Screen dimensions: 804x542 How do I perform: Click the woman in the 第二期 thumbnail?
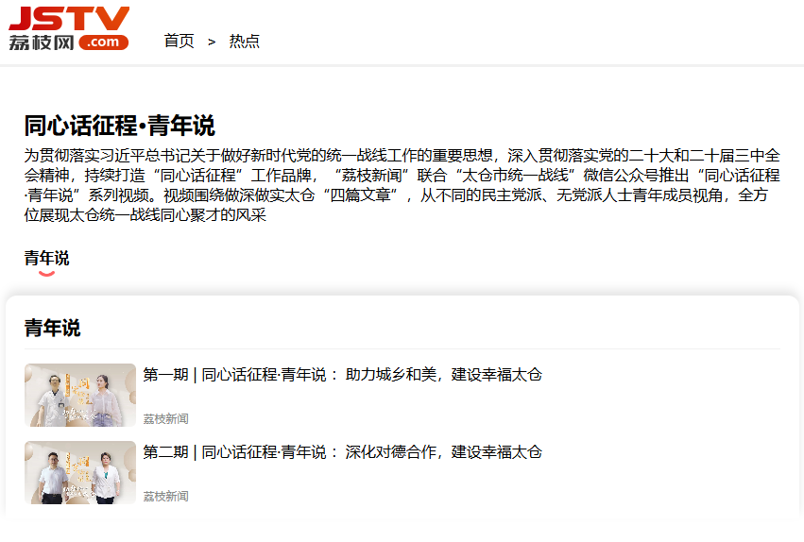(104, 477)
